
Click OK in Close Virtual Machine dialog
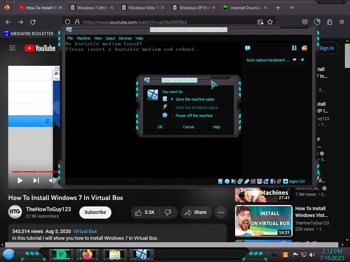tap(160, 127)
